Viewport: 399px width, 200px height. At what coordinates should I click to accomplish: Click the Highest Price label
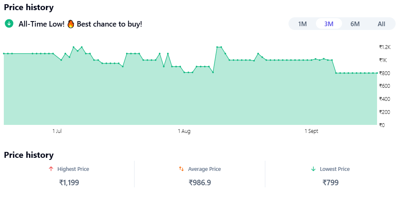(73, 169)
